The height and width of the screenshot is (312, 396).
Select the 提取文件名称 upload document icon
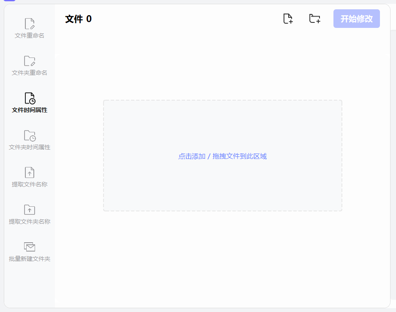(30, 172)
